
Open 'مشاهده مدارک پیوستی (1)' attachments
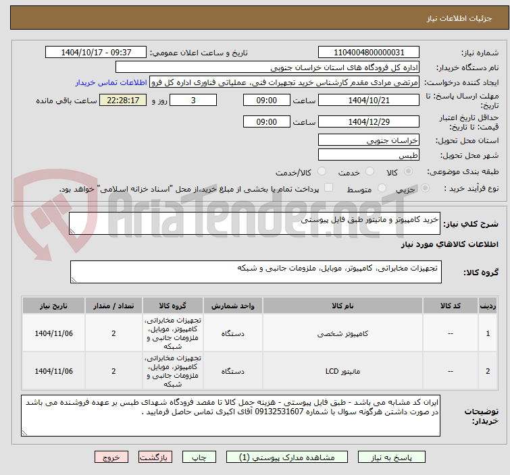(287, 457)
